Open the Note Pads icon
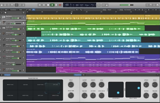Viewport: 160px width, 103px height. 151,5
